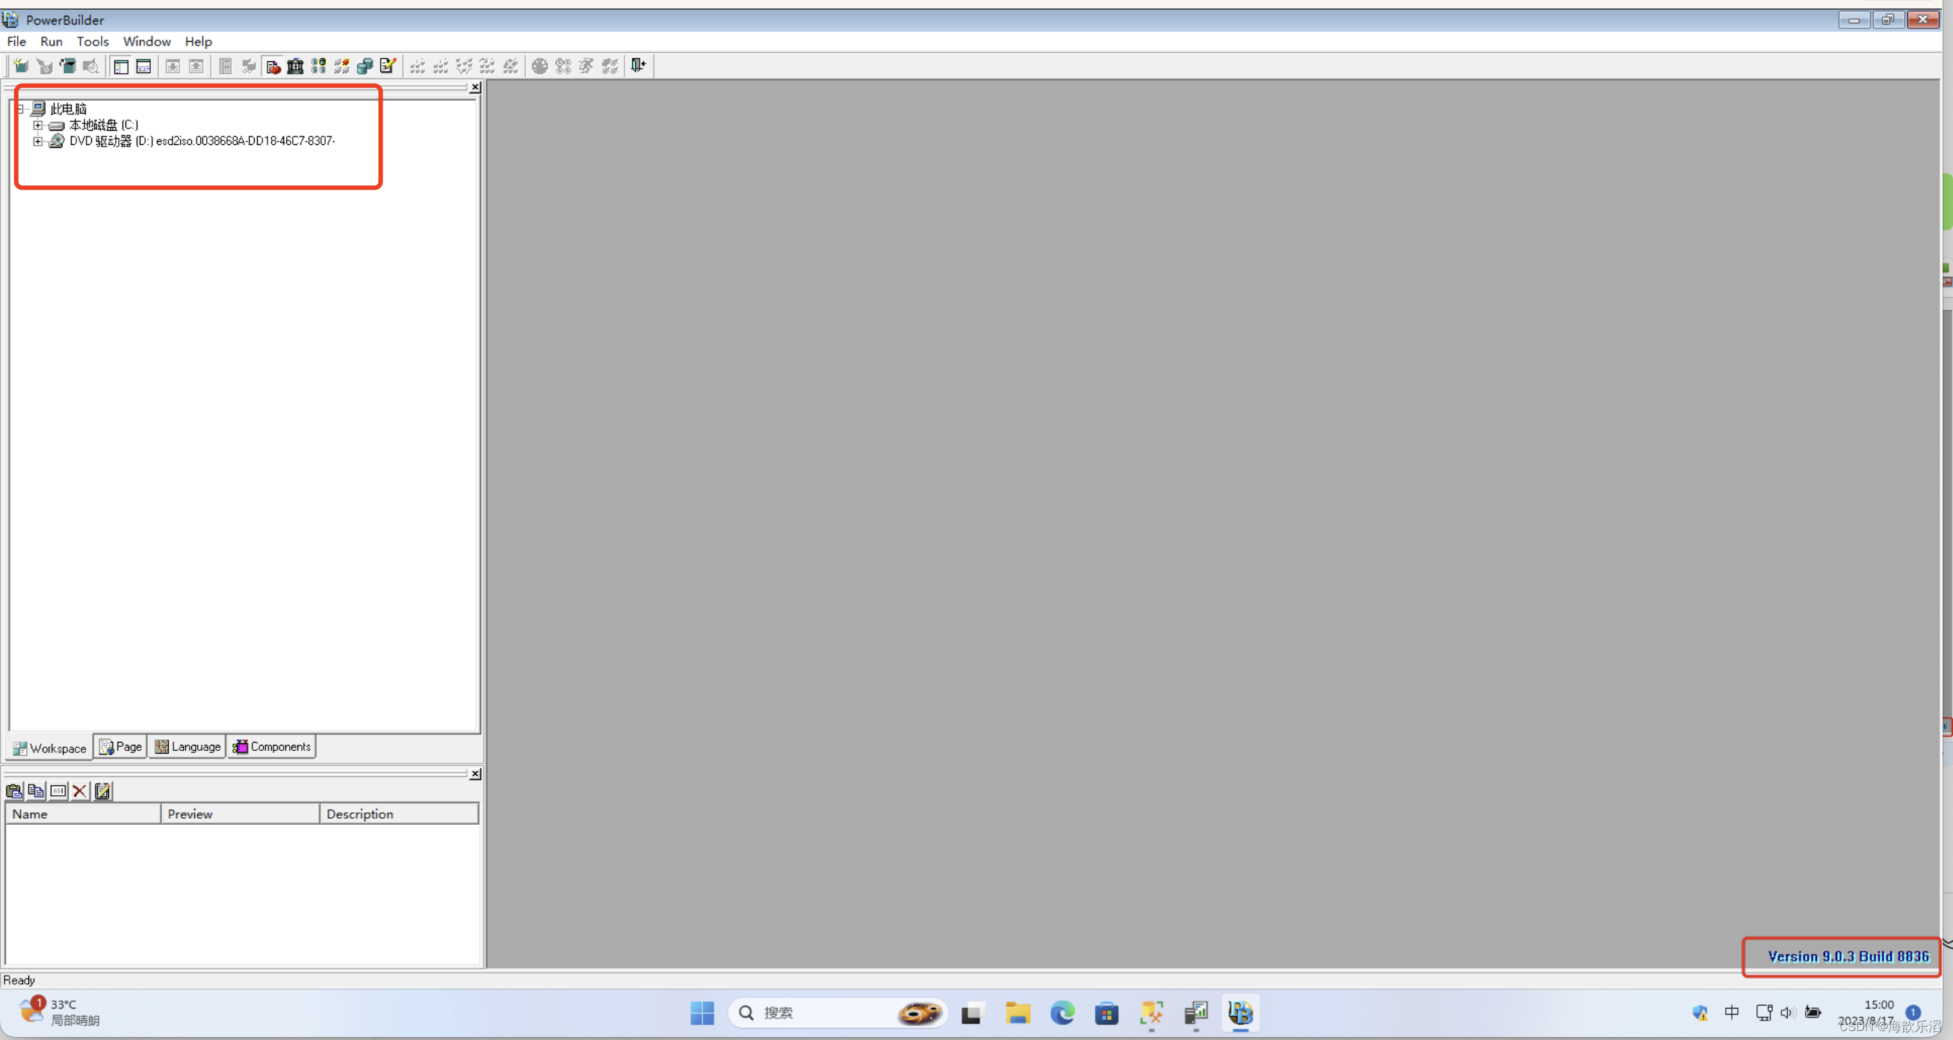Click the Exit icon on the PowerBar

coord(637,66)
